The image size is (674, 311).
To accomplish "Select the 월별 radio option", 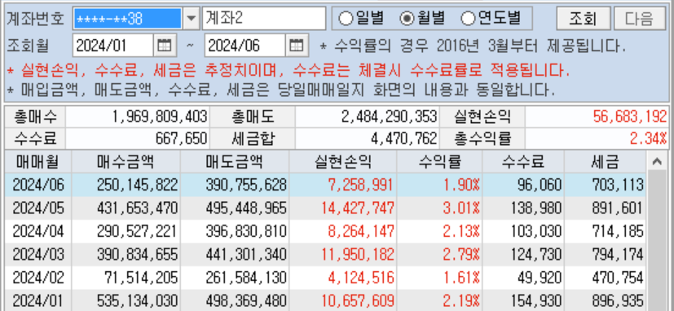I will tap(421, 18).
